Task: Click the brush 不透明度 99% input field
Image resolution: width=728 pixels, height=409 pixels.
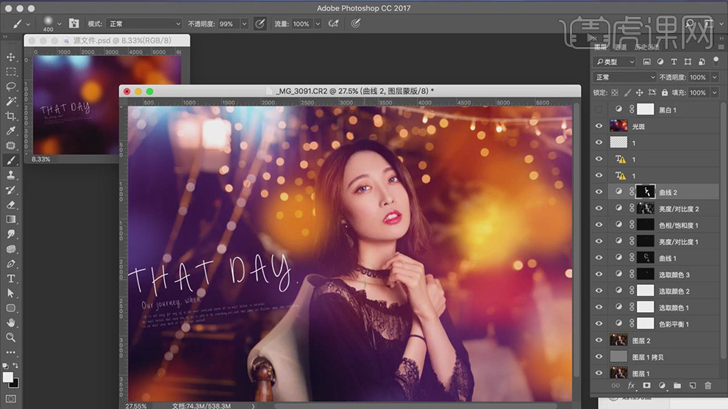Action: [226, 24]
